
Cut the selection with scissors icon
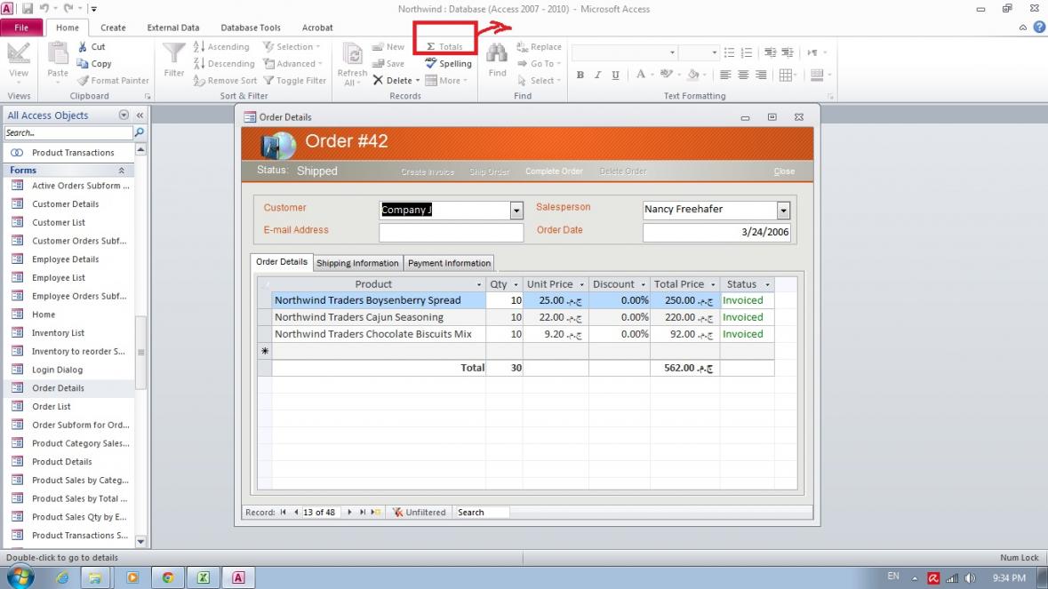click(x=91, y=47)
